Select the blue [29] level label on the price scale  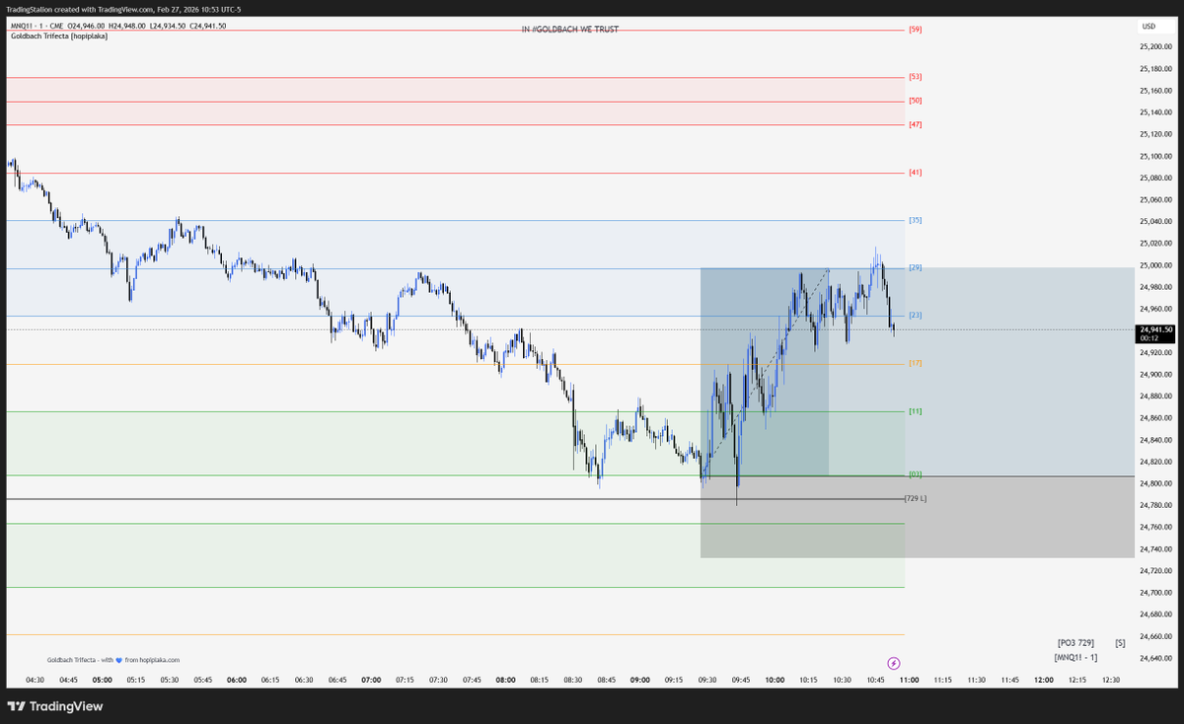click(914, 266)
